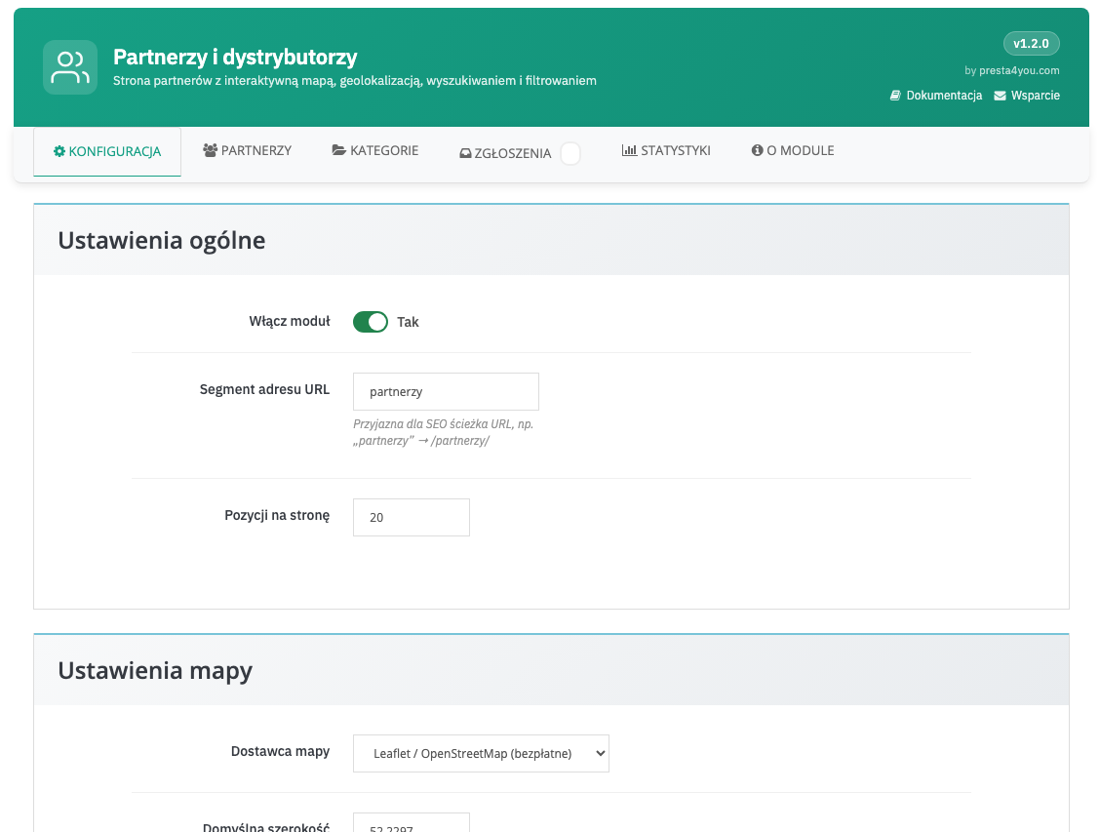Click the folder icon on Kategorie tab
The height and width of the screenshot is (832, 1100).
pyautogui.click(x=338, y=150)
